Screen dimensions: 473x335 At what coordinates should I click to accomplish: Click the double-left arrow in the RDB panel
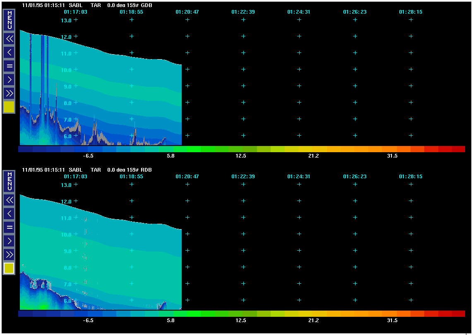coord(9,200)
